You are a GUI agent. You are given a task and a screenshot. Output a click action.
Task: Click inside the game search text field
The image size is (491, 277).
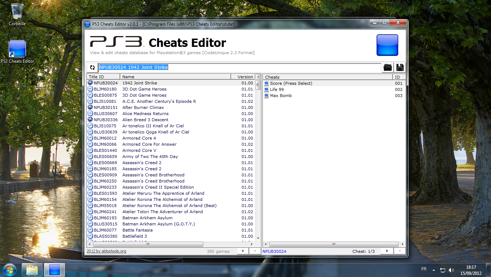240,67
